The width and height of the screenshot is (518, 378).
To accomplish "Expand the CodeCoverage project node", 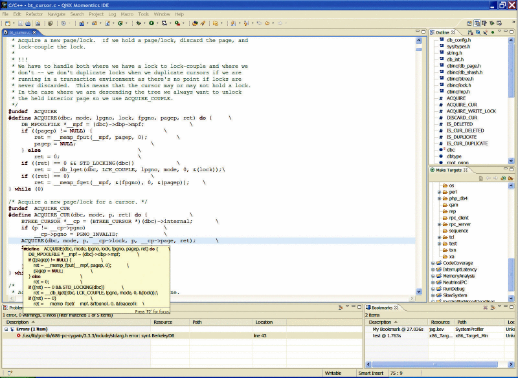I will coord(433,263).
